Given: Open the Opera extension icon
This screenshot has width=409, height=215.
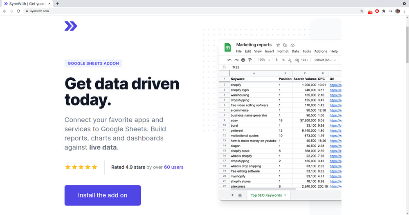Looking at the screenshot, I should [377, 11].
